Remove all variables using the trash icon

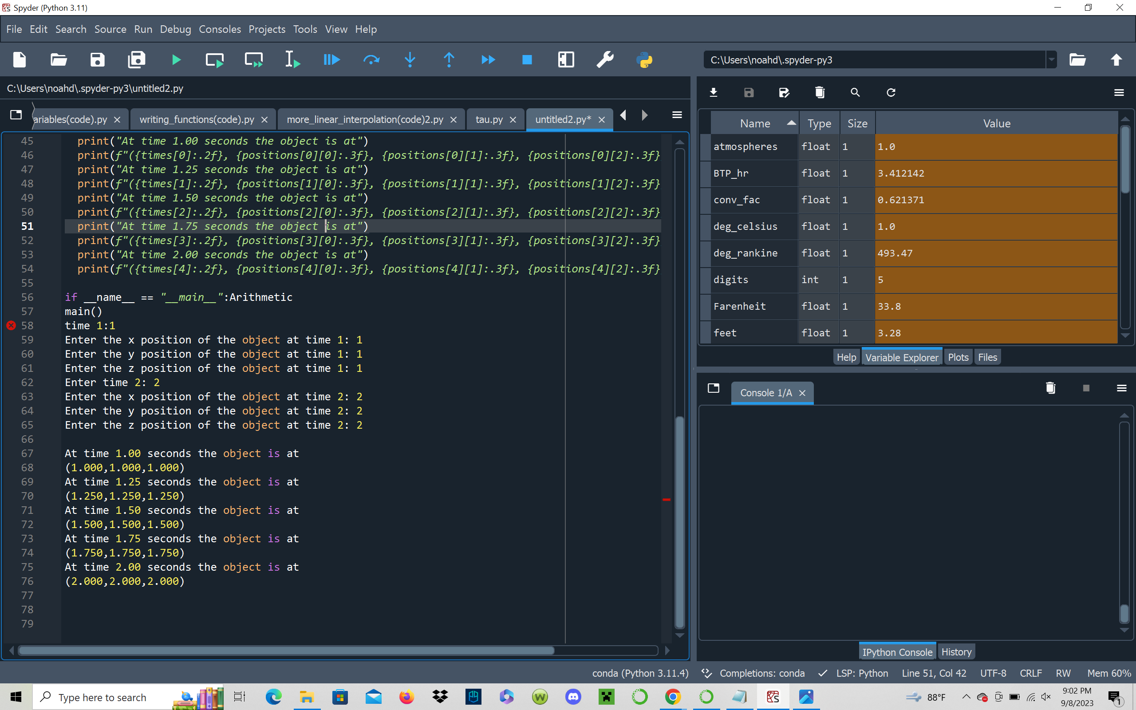tap(820, 92)
